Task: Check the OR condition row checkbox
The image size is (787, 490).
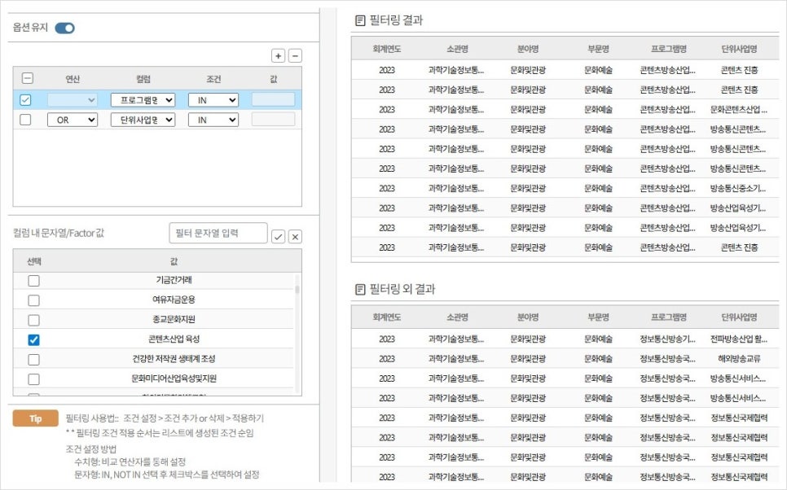Action: pyautogui.click(x=26, y=120)
